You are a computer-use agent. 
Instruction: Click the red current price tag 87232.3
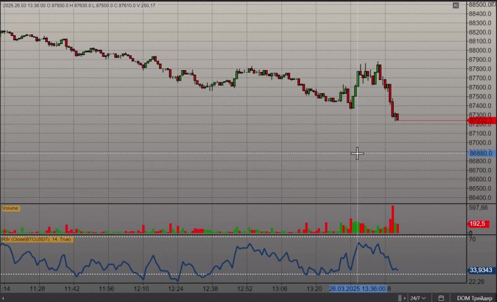pos(481,120)
